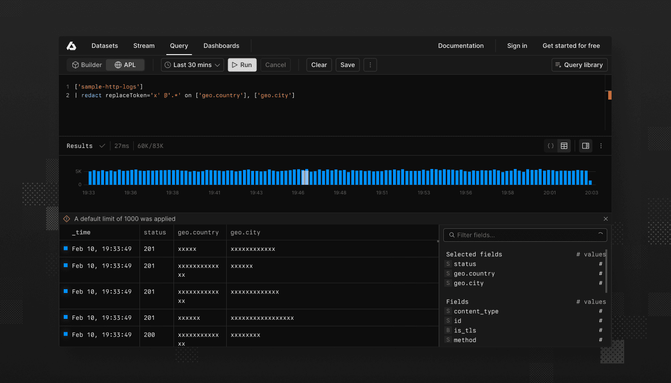
Task: Open the Results dropdown chevron
Action: point(102,146)
